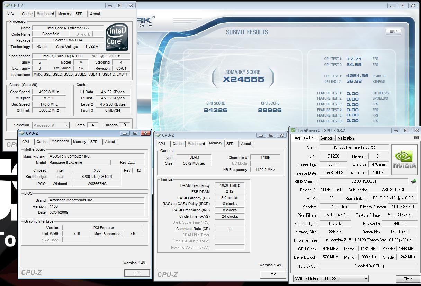Click HELP button in 3DMark window

pyautogui.click(x=393, y=32)
